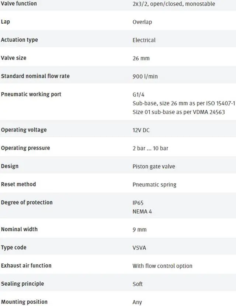The height and width of the screenshot is (306, 236).
Task: Click the "Mounting position" row label
Action: (24, 302)
